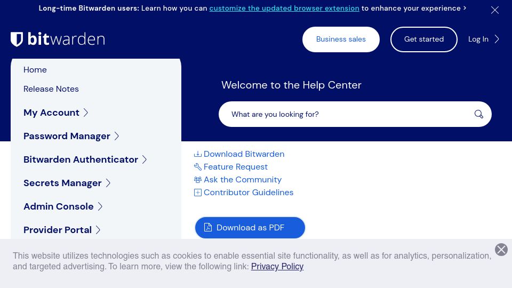Dismiss the cookie notice

(x=501, y=250)
